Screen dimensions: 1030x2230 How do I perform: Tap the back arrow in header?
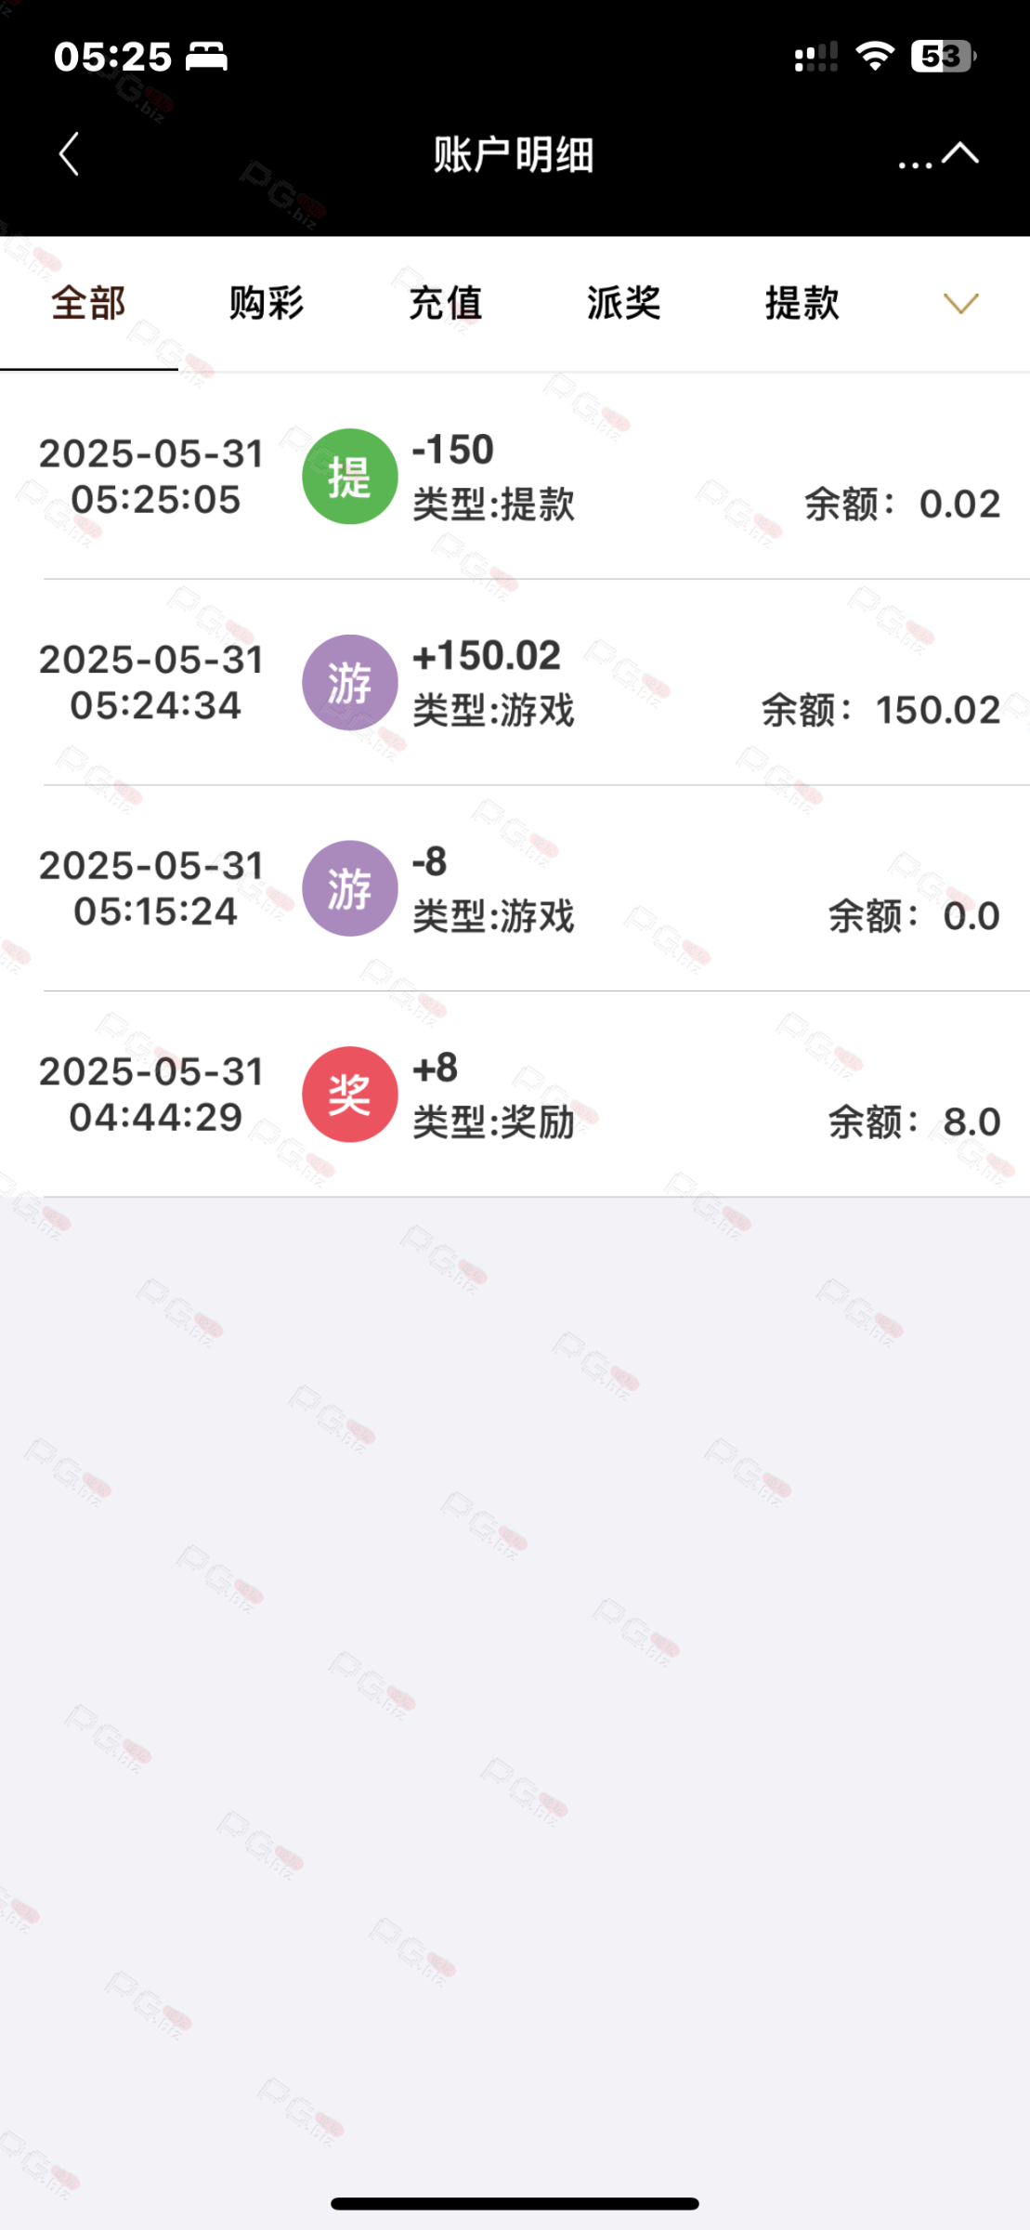pyautogui.click(x=69, y=154)
